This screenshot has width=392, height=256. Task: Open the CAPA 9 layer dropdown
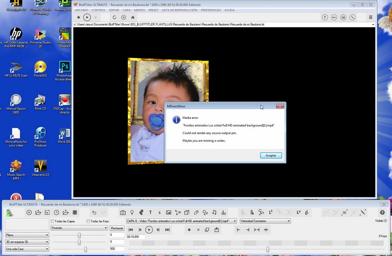[182, 221]
